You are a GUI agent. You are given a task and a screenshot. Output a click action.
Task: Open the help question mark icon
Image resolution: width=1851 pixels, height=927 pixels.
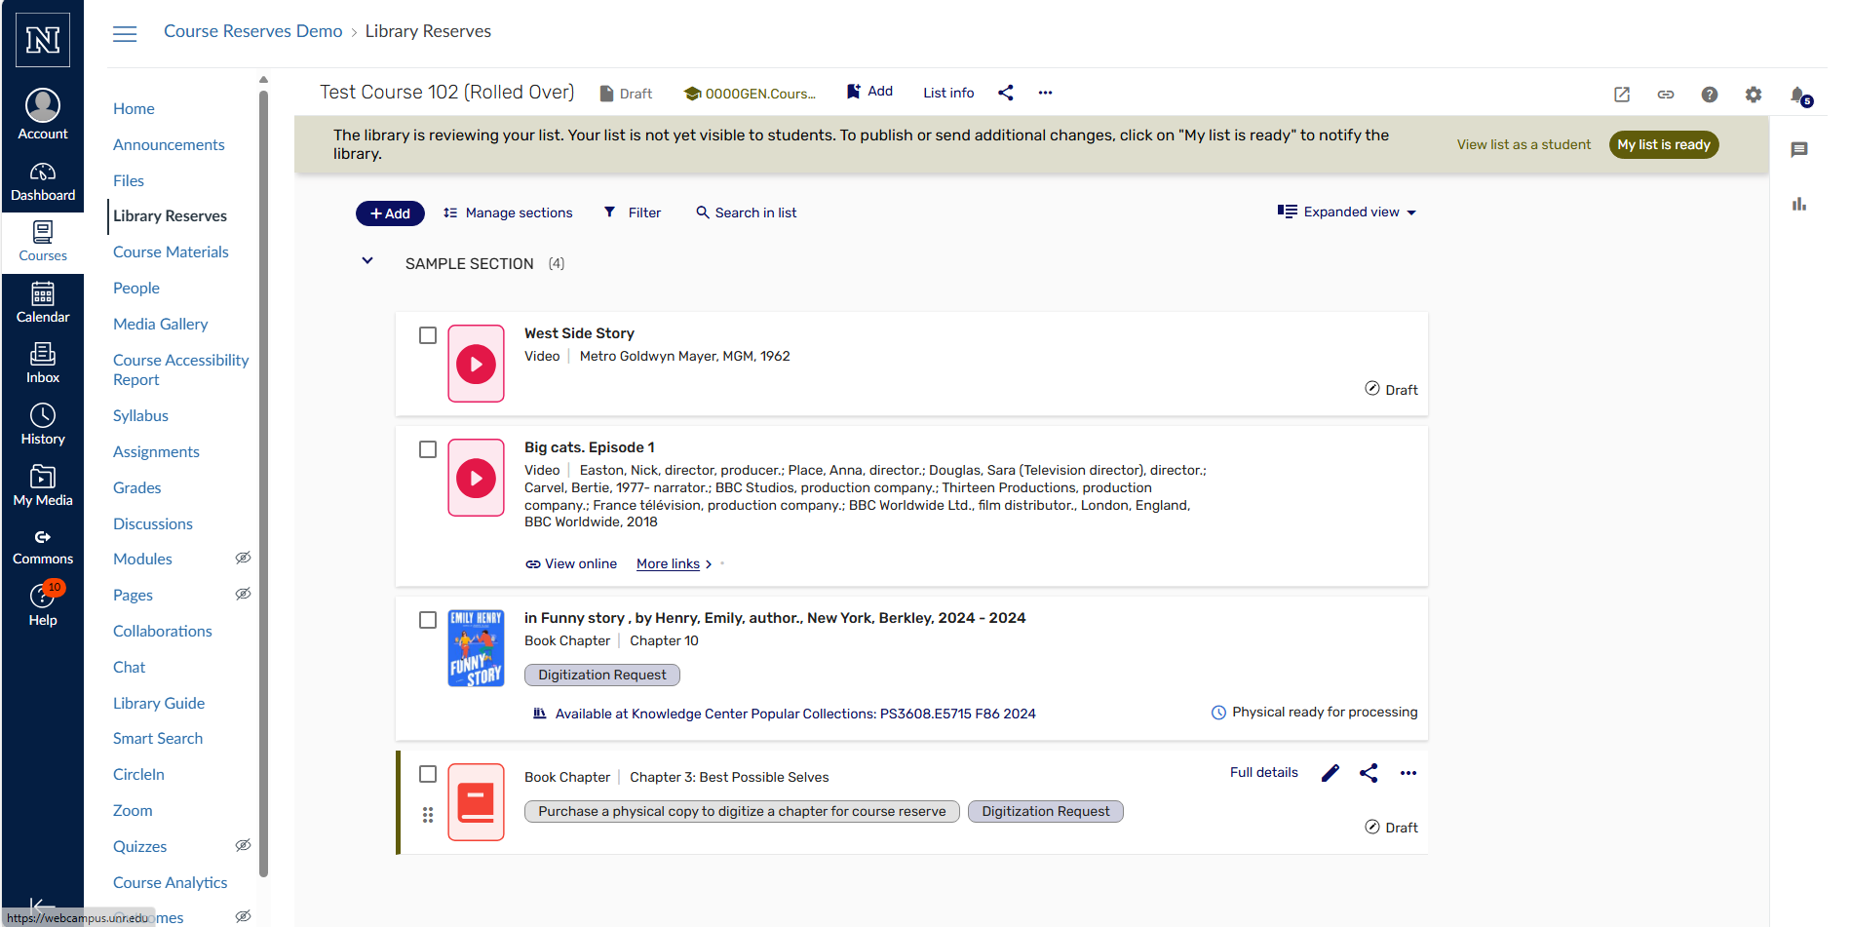tap(1710, 95)
